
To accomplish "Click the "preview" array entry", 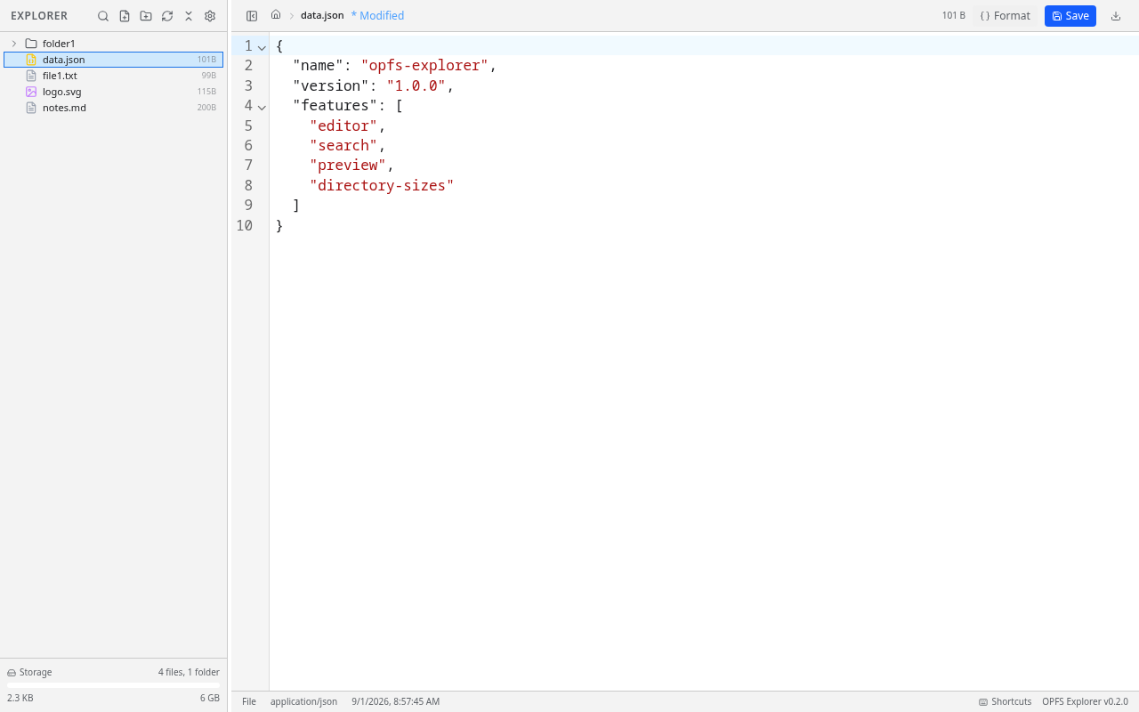I will click(x=348, y=166).
